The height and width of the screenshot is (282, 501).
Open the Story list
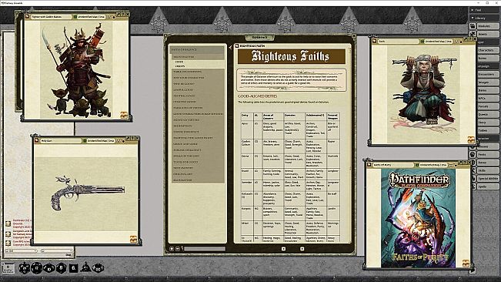pyautogui.click(x=488, y=123)
